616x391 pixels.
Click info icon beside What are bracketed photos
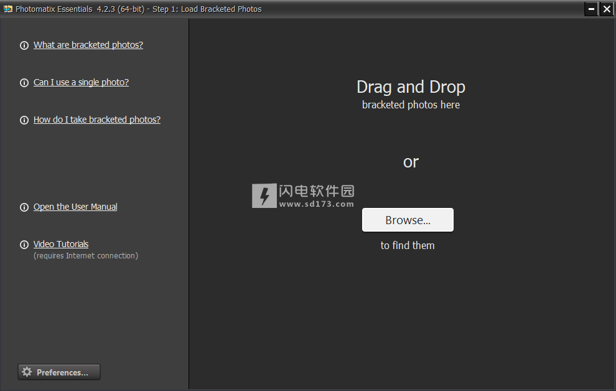pyautogui.click(x=24, y=45)
